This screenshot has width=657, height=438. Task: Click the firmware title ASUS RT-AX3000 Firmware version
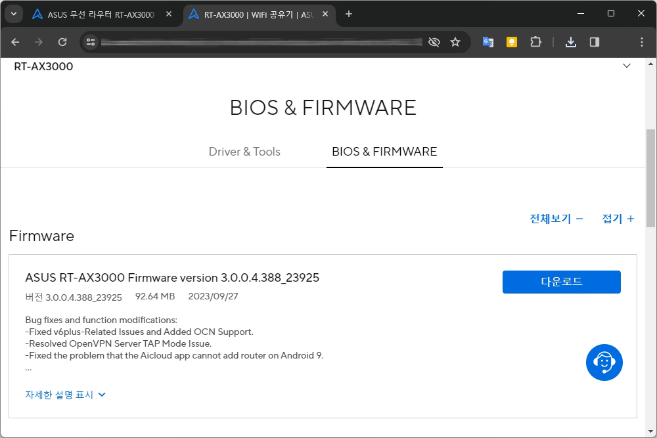pos(172,278)
